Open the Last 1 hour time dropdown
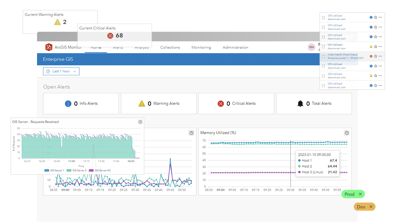 61,71
